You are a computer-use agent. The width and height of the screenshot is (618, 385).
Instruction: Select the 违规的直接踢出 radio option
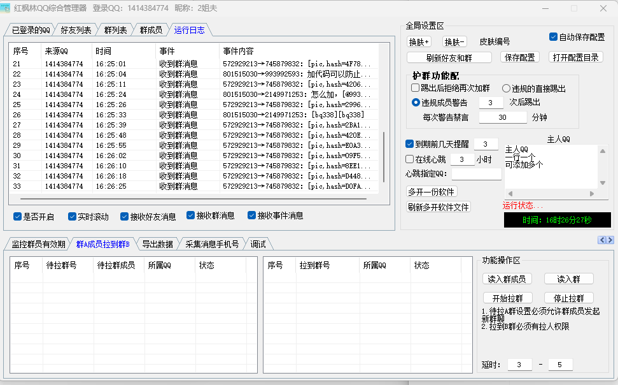pyautogui.click(x=507, y=89)
